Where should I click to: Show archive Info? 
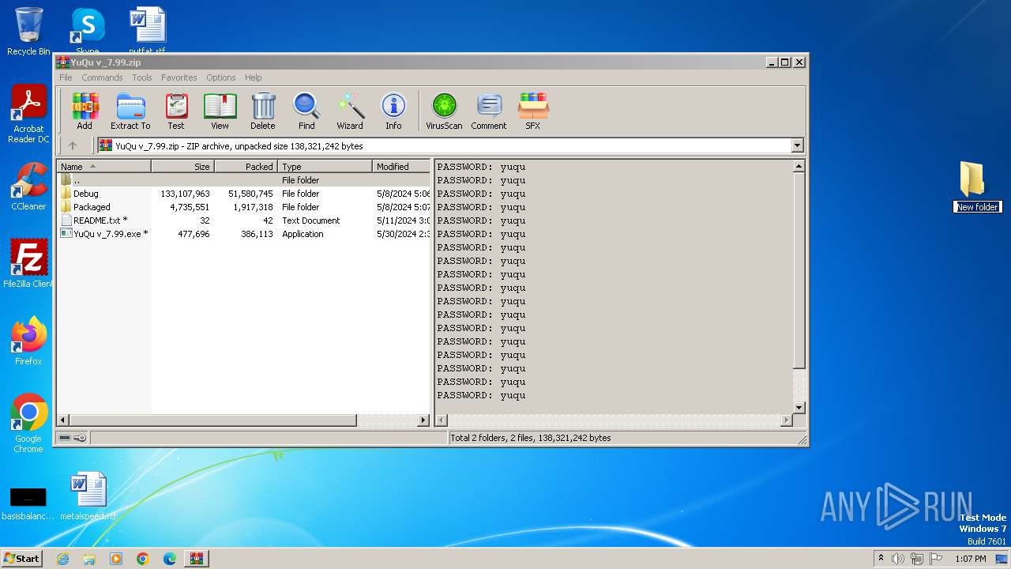point(393,111)
